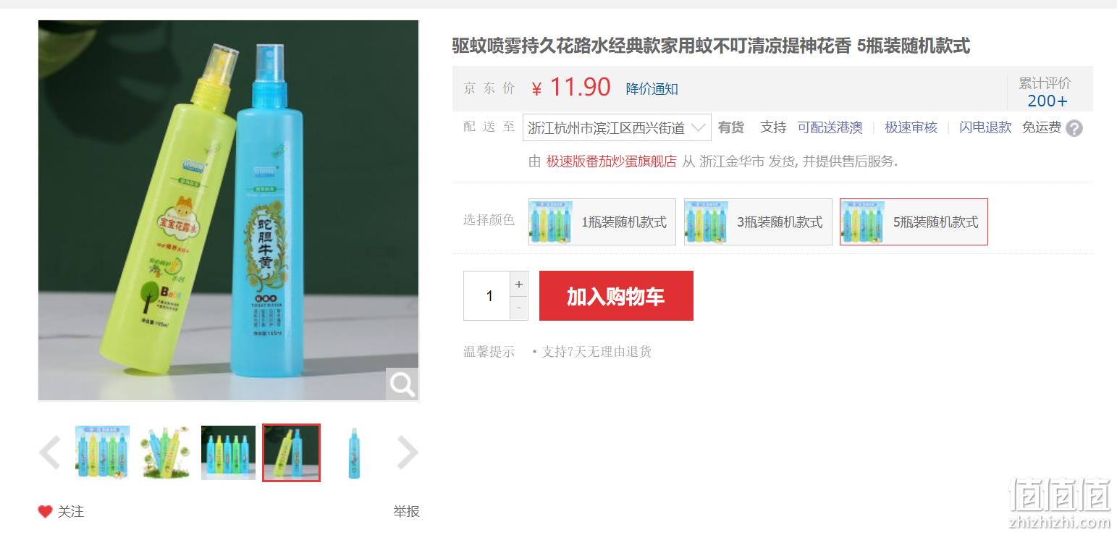Click the red heart 关注 icon

[x=45, y=512]
